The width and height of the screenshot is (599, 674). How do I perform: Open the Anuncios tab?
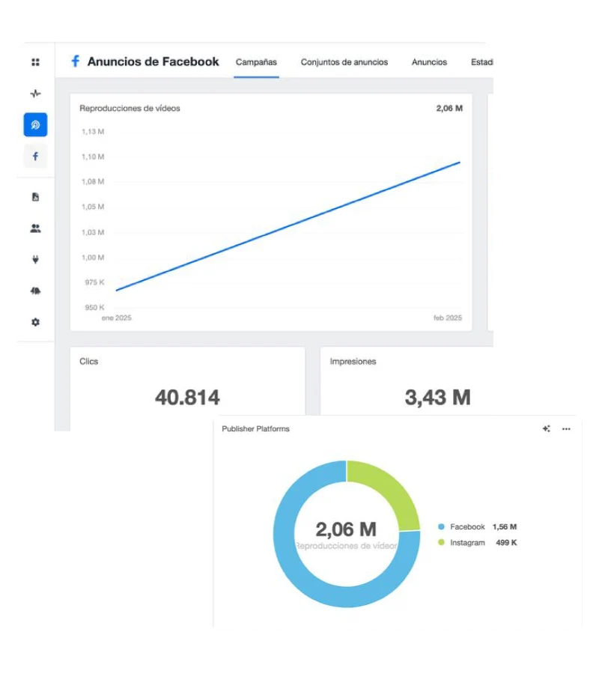coord(429,62)
